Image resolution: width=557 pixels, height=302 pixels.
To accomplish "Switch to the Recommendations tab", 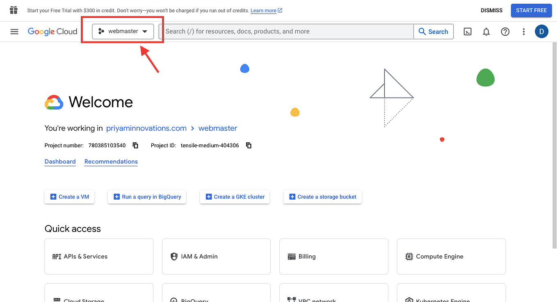I will click(111, 161).
